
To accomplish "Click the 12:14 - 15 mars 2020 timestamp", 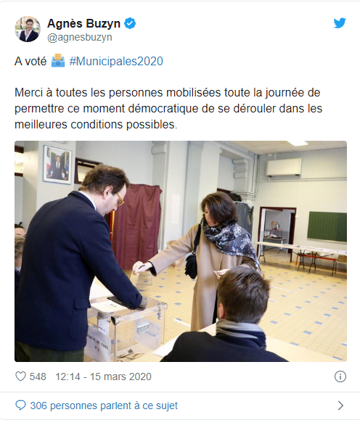I will click(104, 376).
